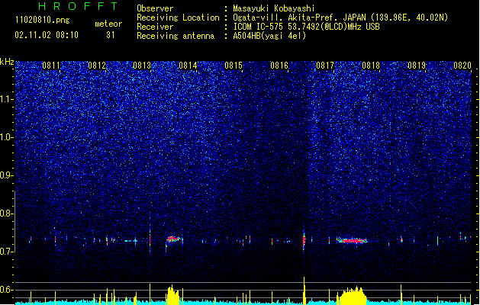Click the 0817 time marker

325,66
